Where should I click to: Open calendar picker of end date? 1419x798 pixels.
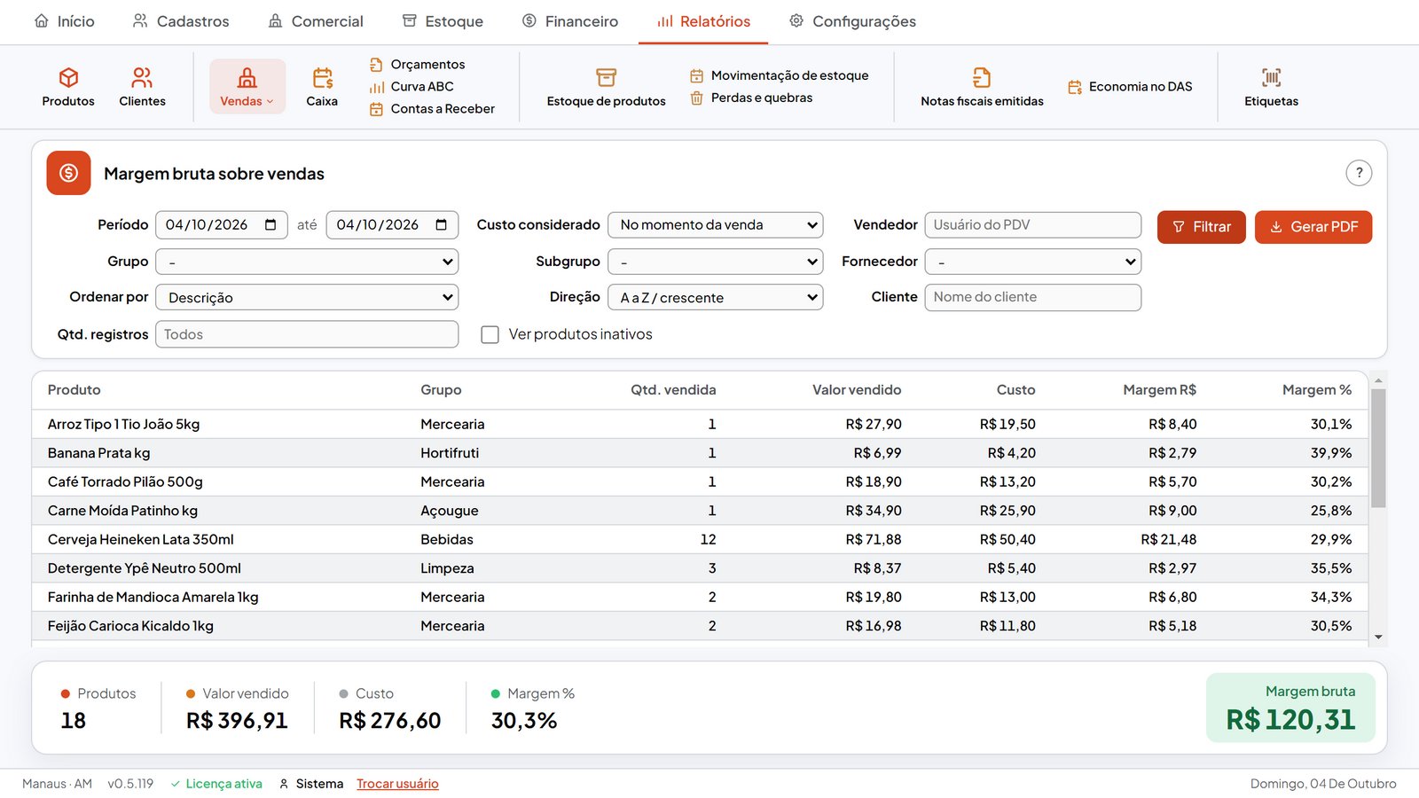pos(442,225)
